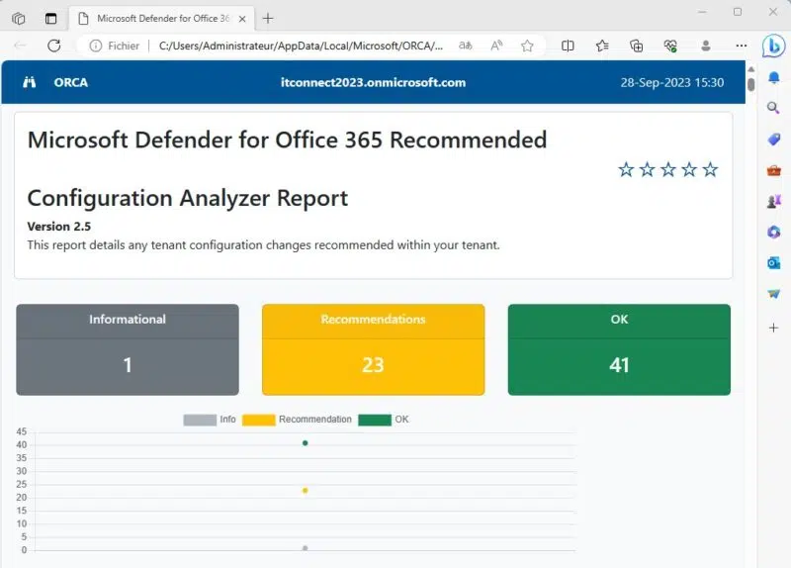
Task: Toggle the OK legend swatch in chart
Action: [375, 421]
